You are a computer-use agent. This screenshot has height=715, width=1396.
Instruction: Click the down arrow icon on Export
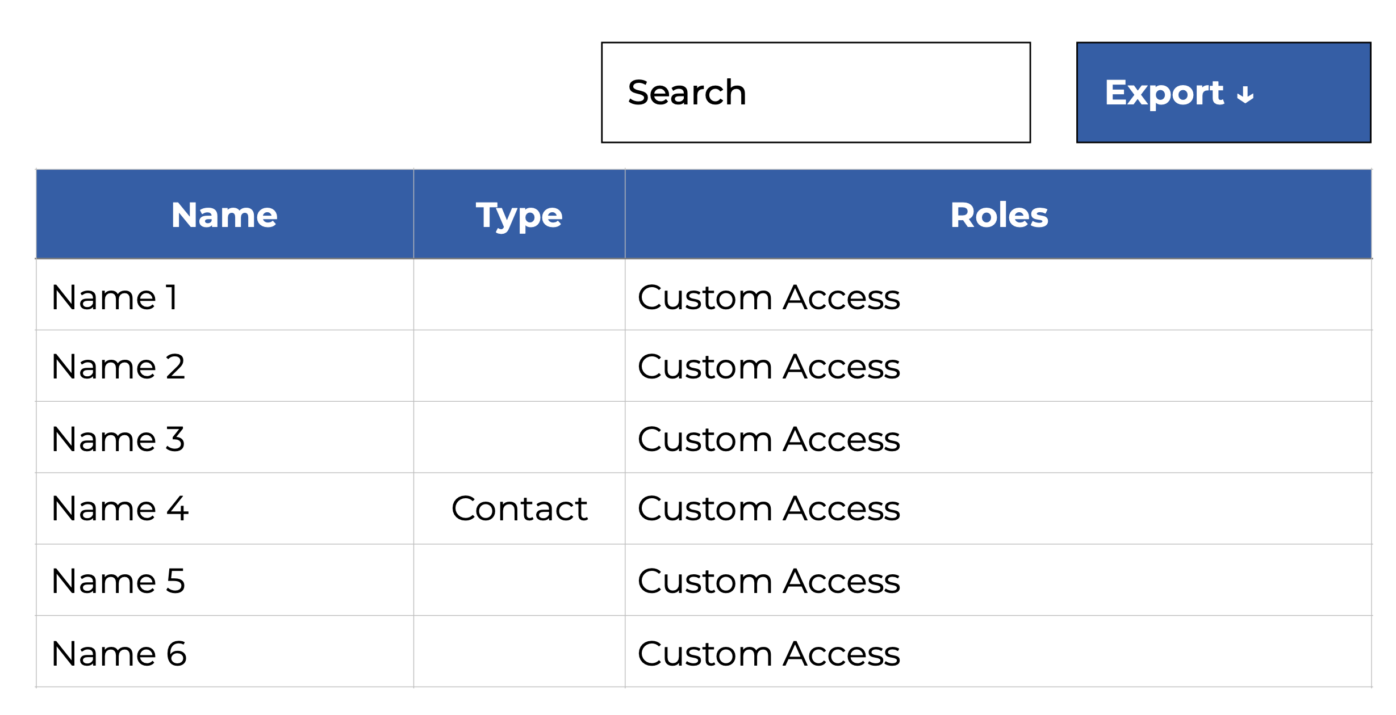1245,95
